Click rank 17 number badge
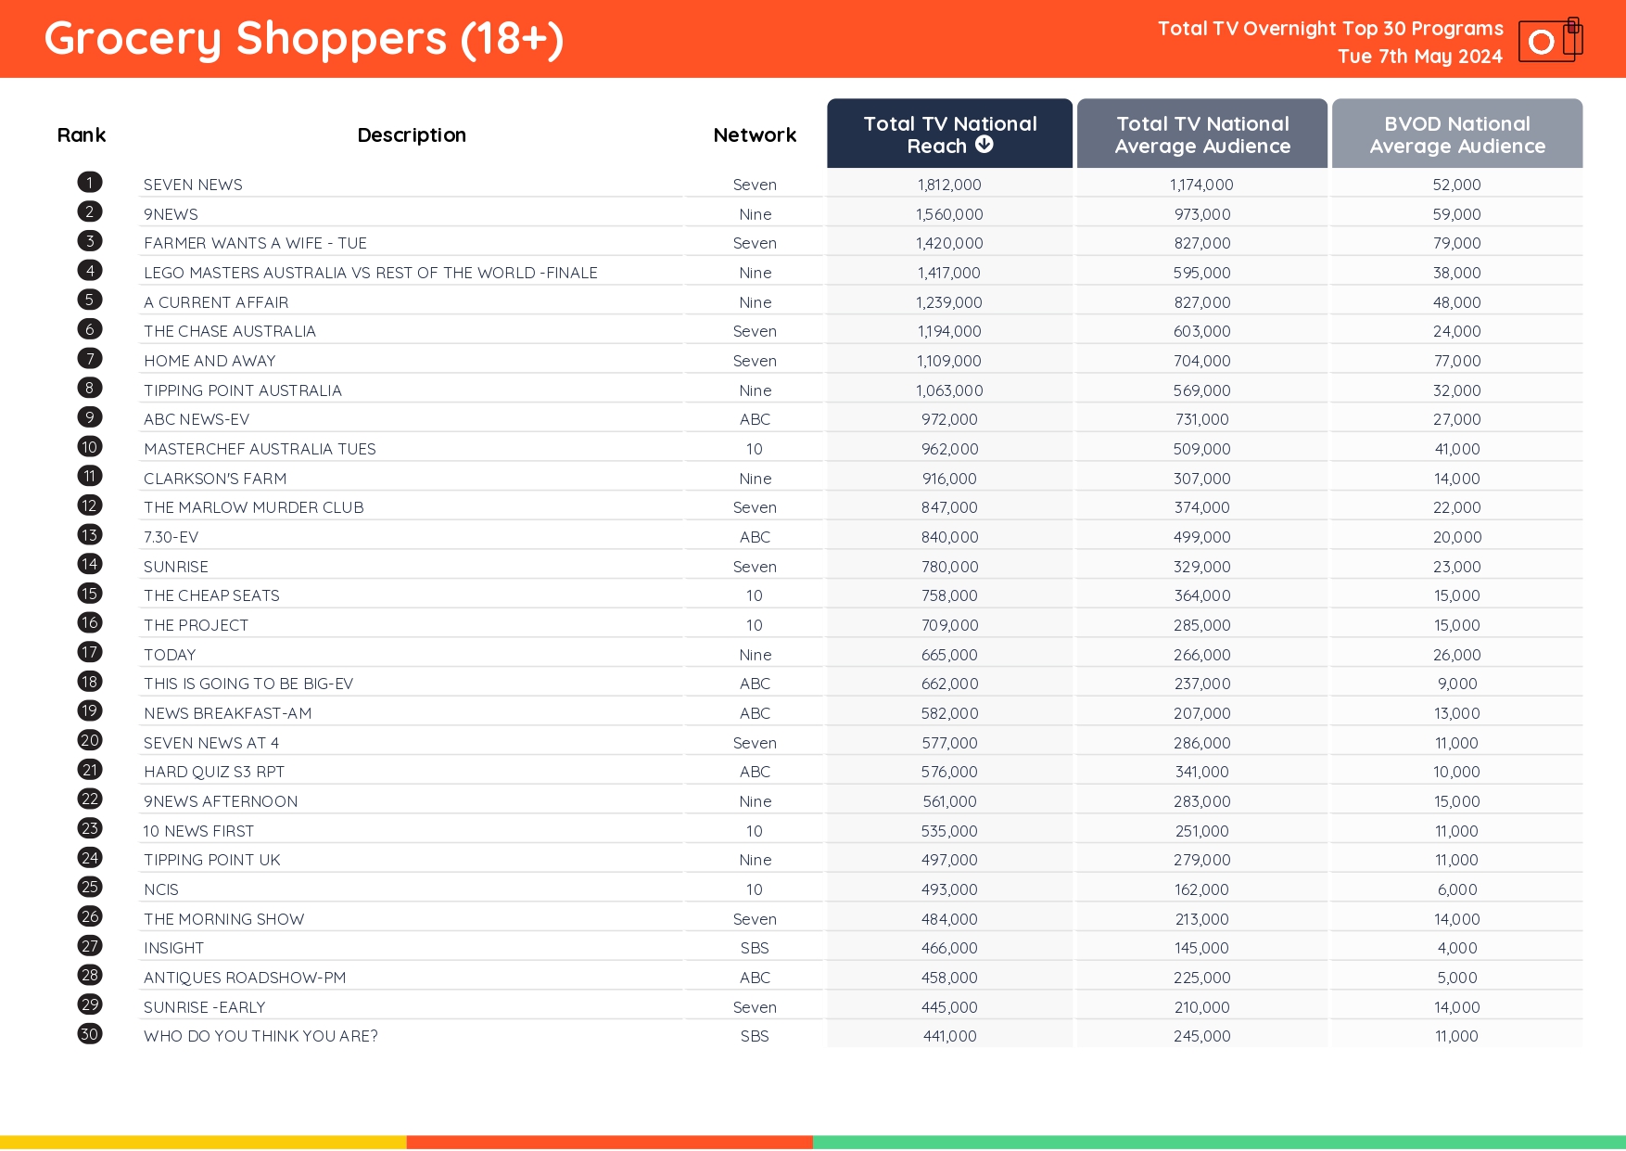This screenshot has height=1151, width=1626. point(90,653)
